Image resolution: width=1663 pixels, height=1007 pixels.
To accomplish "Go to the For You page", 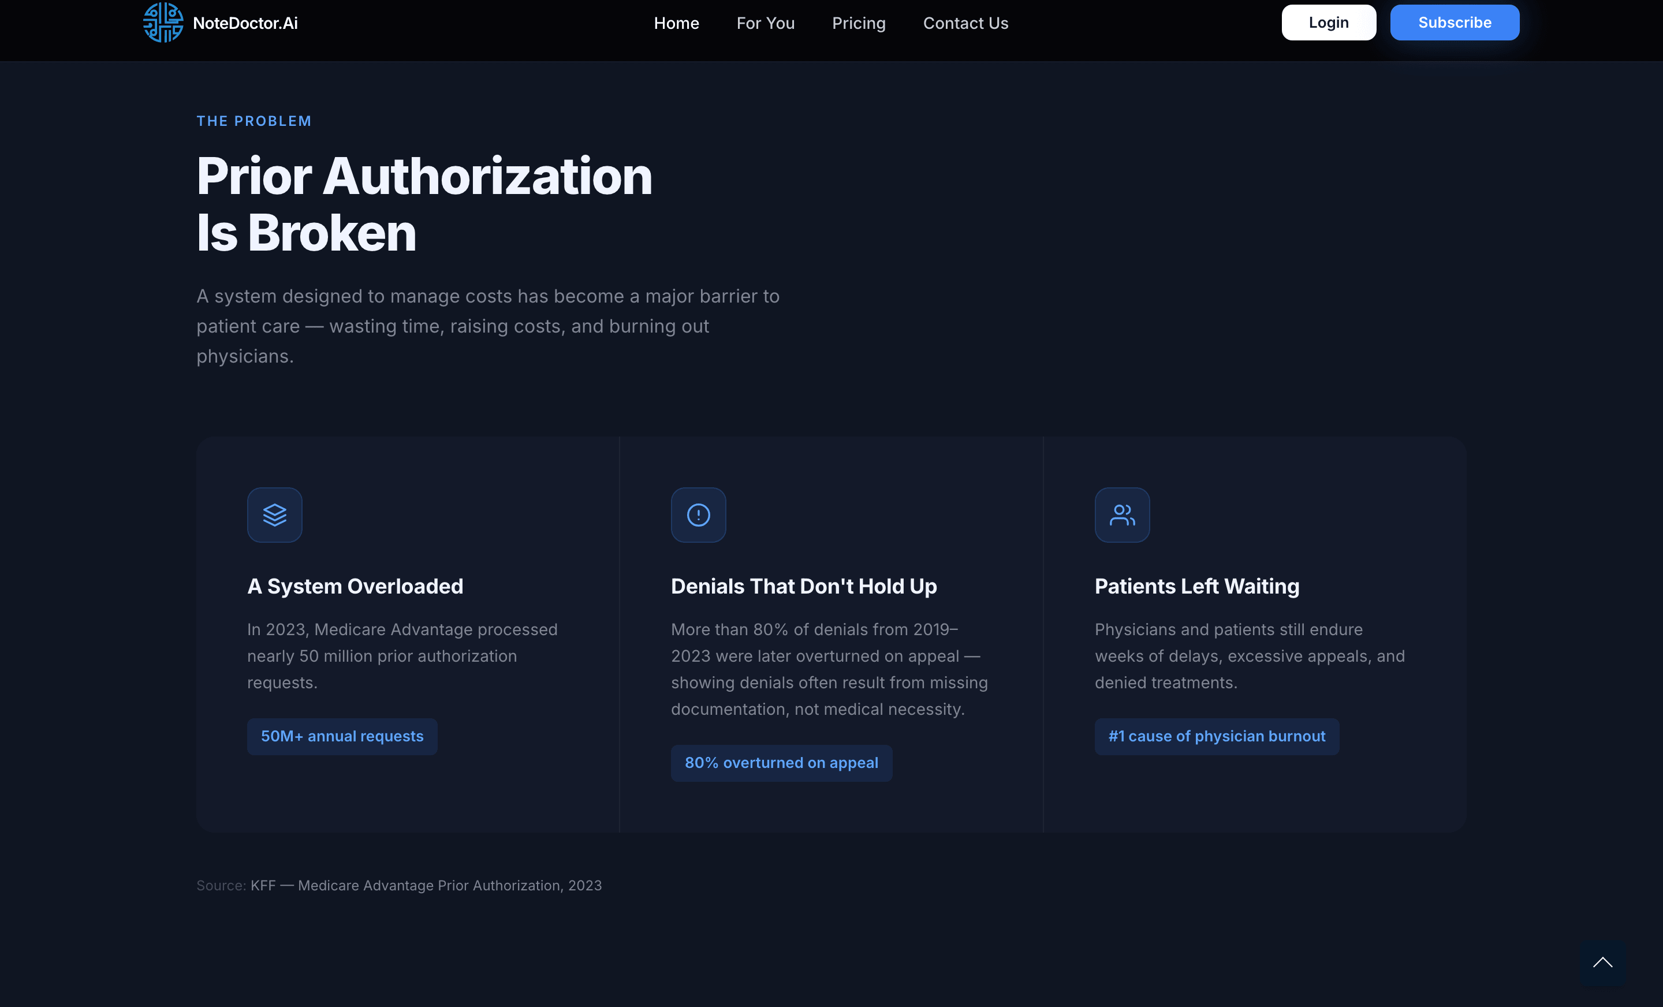I will [x=765, y=23].
